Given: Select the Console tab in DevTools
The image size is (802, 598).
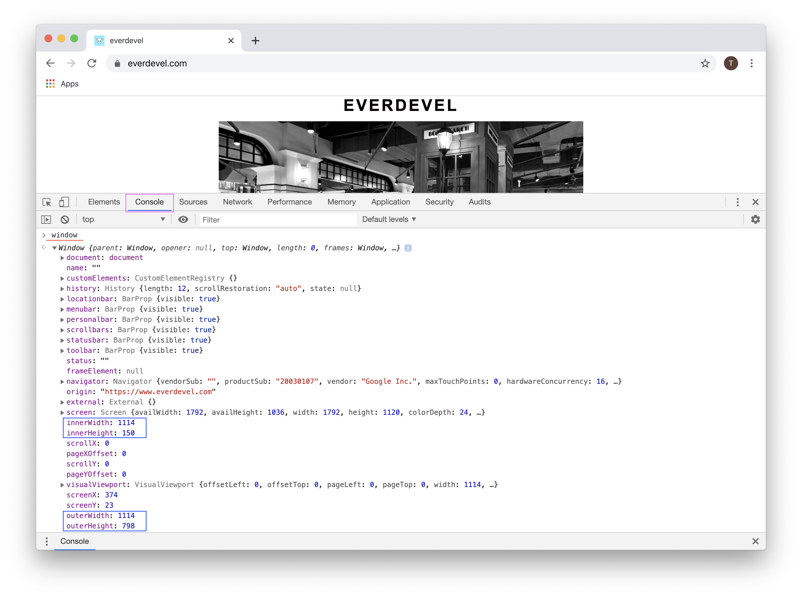Looking at the screenshot, I should [x=149, y=202].
